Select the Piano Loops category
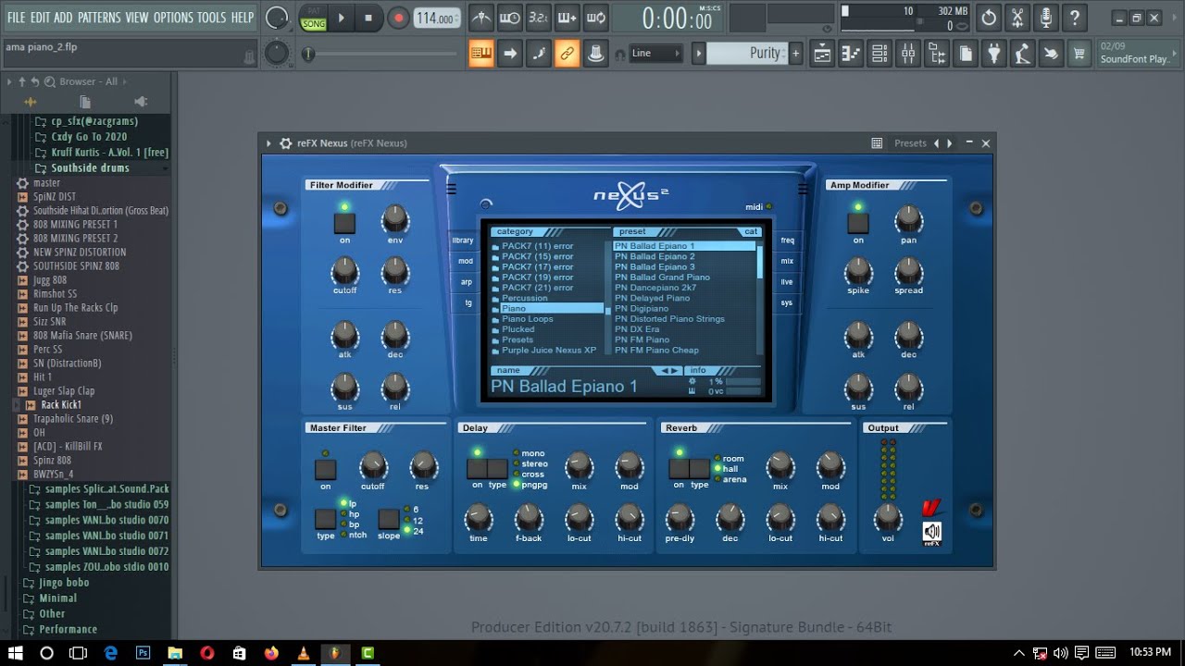Screen dimensions: 1185x666 coord(527,319)
